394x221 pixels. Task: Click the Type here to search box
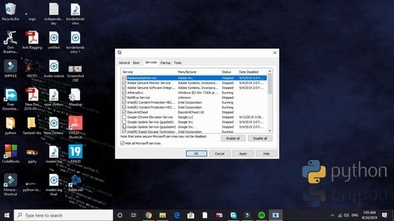tap(63, 215)
